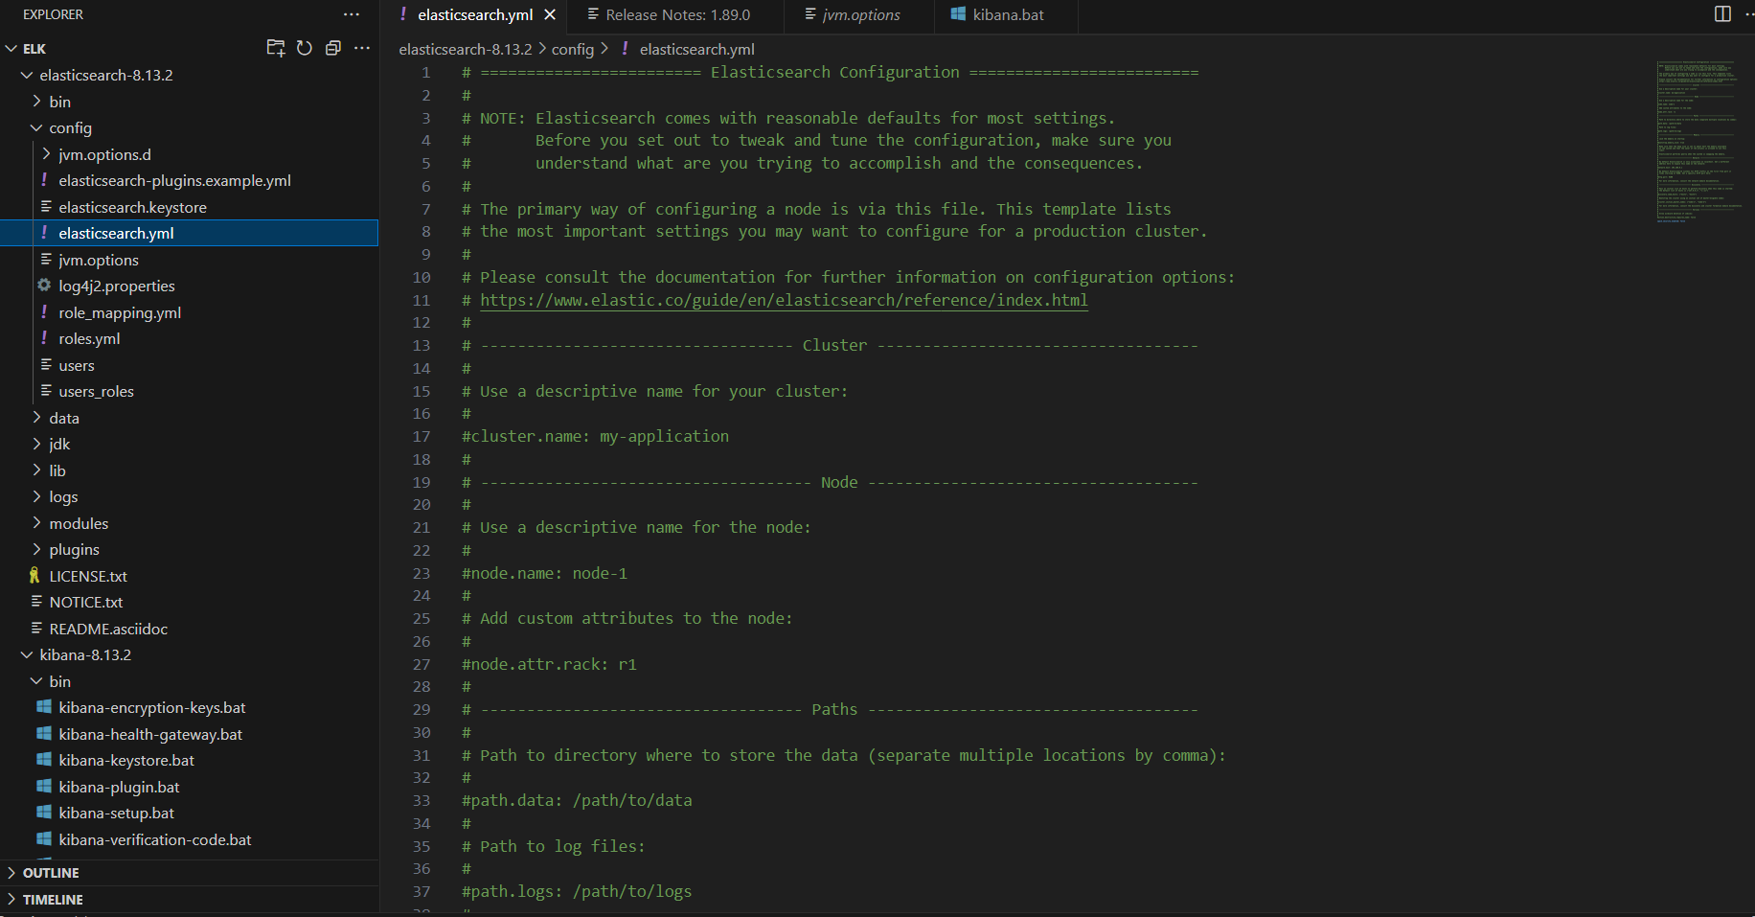Click the file icon beside elasticsearch.keystore

[45, 207]
